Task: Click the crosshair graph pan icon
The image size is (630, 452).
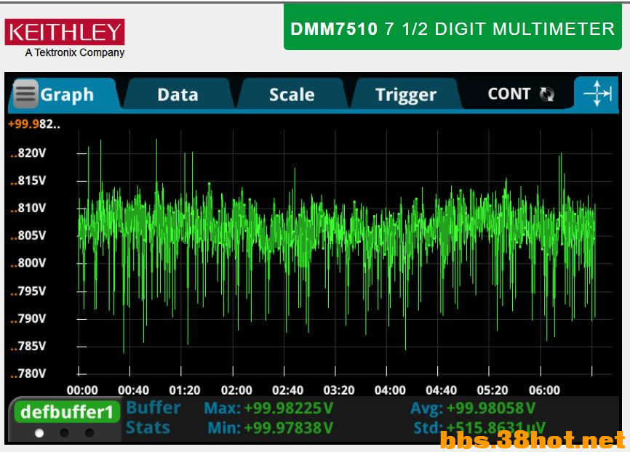Action: point(597,94)
